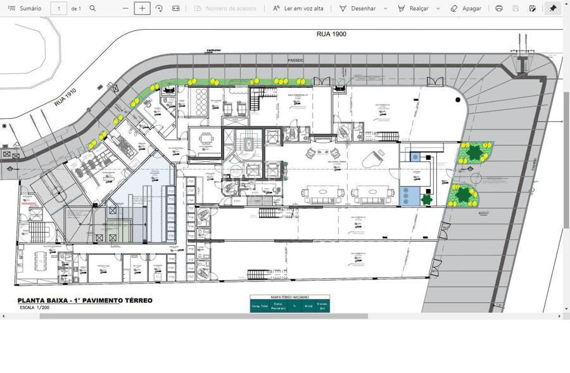
Task: Toggle the pin toolbar button
Action: click(553, 8)
